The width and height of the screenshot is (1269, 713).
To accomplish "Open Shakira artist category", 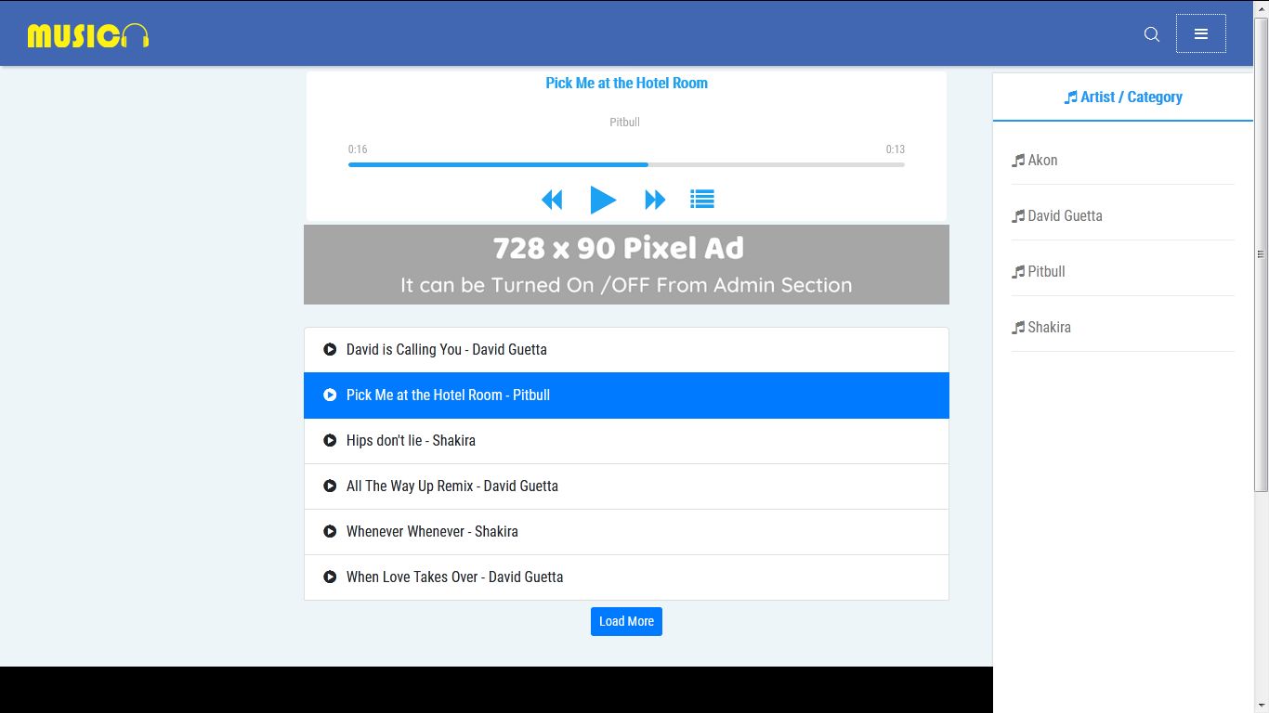I will pos(1040,327).
